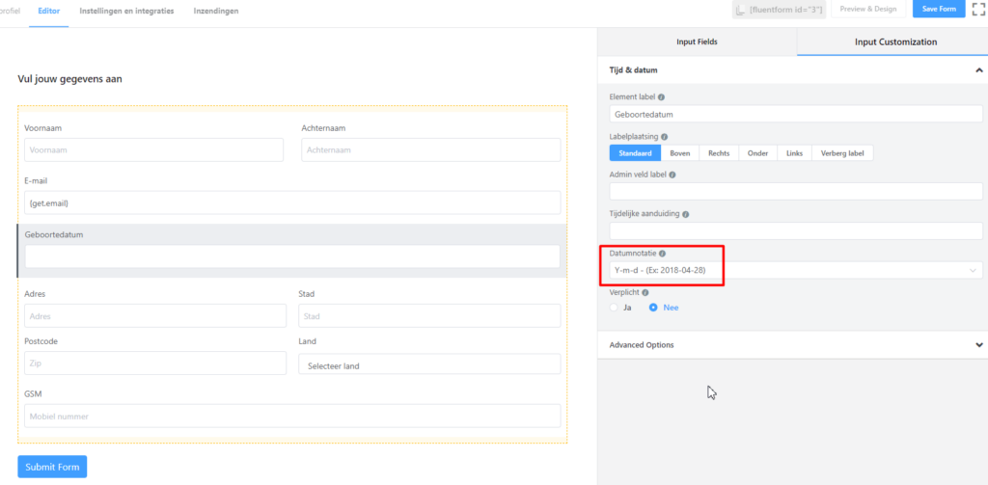
Task: Click the info icon next to Labelplaatsing
Action: (x=665, y=137)
